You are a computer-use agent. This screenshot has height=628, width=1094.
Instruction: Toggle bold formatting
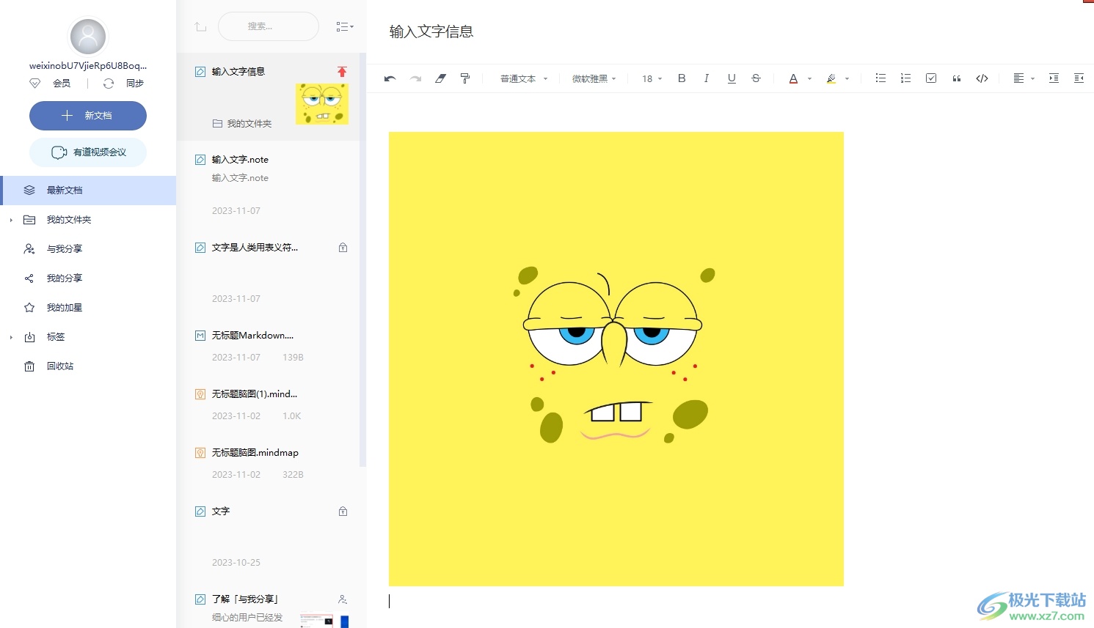[x=682, y=78]
